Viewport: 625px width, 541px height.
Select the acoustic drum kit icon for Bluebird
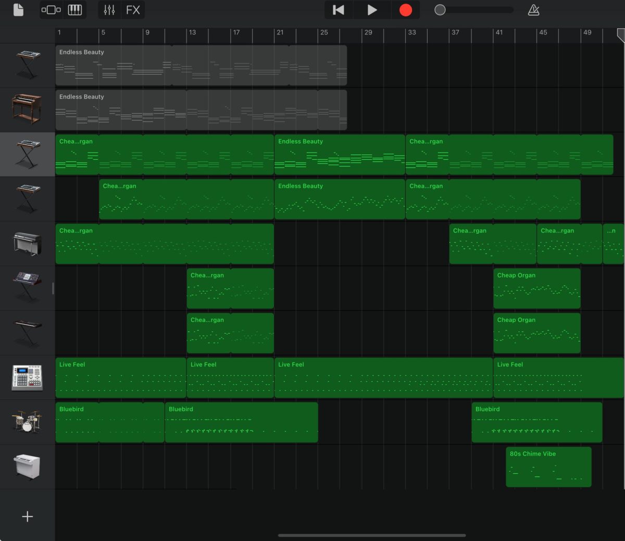(27, 422)
